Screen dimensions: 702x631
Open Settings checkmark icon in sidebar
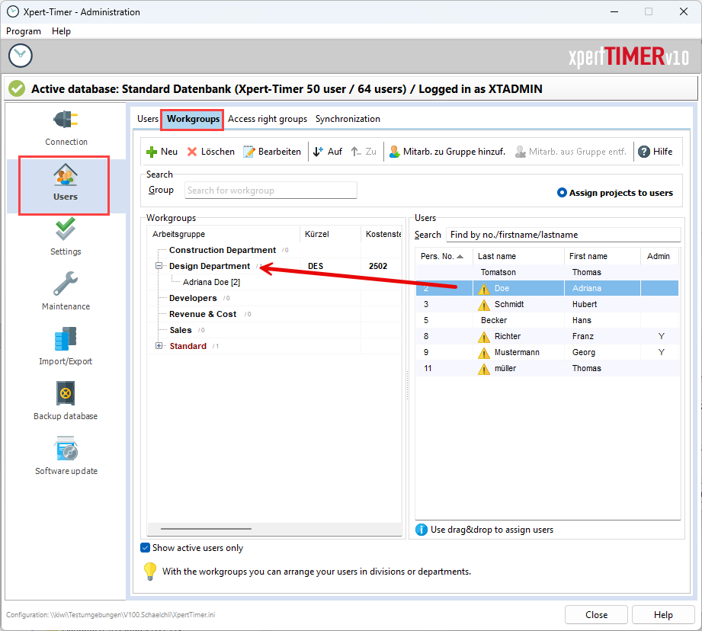(x=66, y=229)
